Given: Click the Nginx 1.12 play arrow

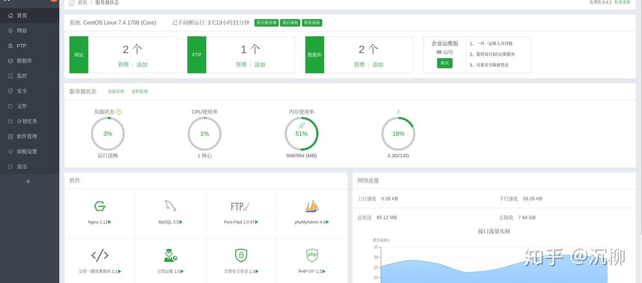Looking at the screenshot, I should click(x=110, y=222).
